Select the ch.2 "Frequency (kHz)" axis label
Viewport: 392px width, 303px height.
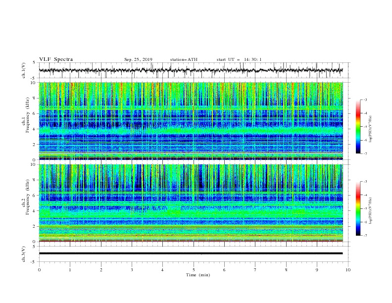27,197
